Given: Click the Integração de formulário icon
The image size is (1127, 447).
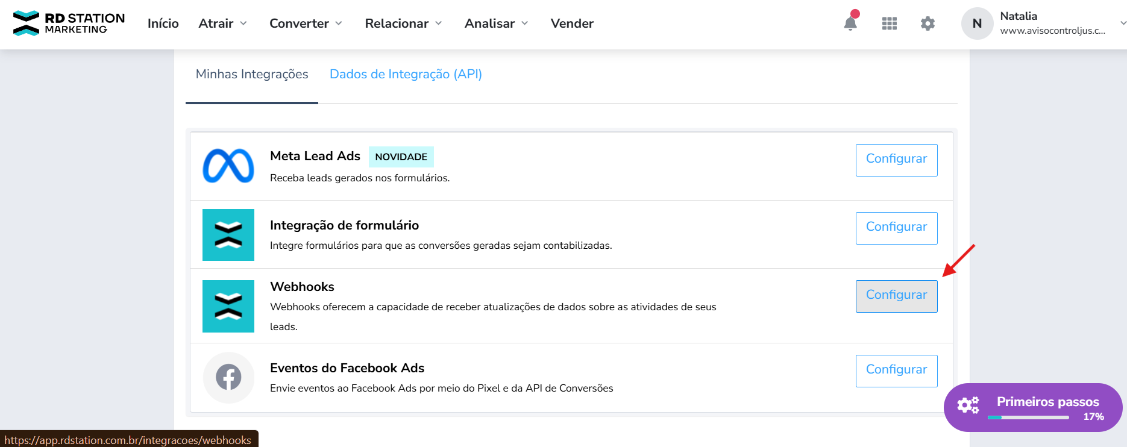Looking at the screenshot, I should click(228, 235).
